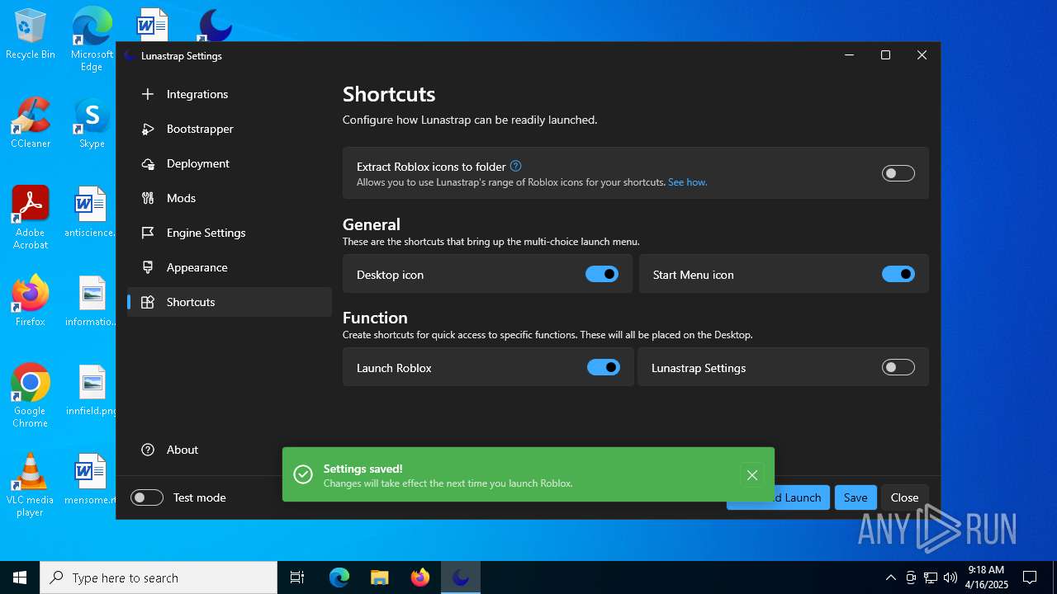The image size is (1057, 594).
Task: Toggle off the Launch Roblox shortcut
Action: (604, 367)
